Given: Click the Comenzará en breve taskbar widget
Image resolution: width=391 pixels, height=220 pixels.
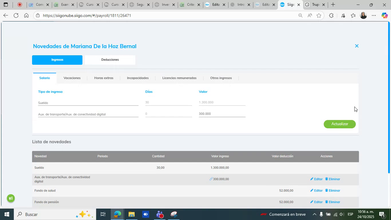Looking at the screenshot, I should 283,214.
